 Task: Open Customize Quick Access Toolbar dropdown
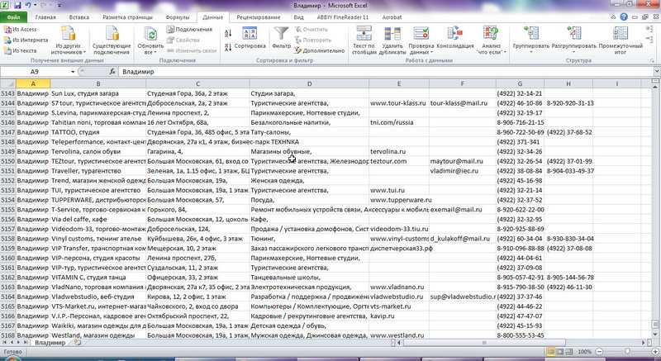(59, 6)
